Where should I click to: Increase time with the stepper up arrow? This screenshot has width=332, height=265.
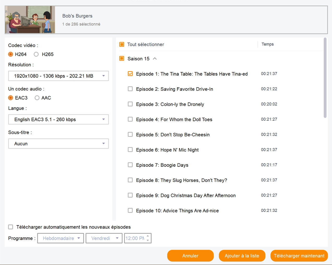point(148,236)
